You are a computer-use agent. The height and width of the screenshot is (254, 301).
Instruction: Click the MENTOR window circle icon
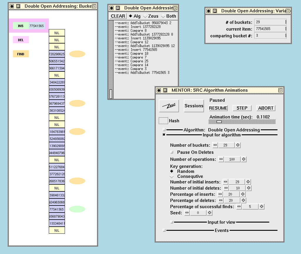click(x=159, y=90)
